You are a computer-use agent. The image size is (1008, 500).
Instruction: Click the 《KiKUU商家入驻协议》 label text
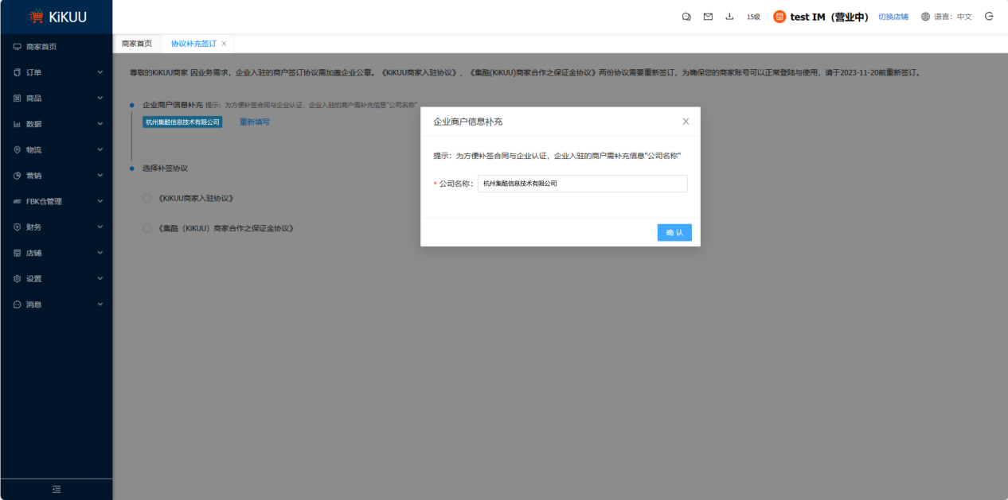pyautogui.click(x=196, y=198)
